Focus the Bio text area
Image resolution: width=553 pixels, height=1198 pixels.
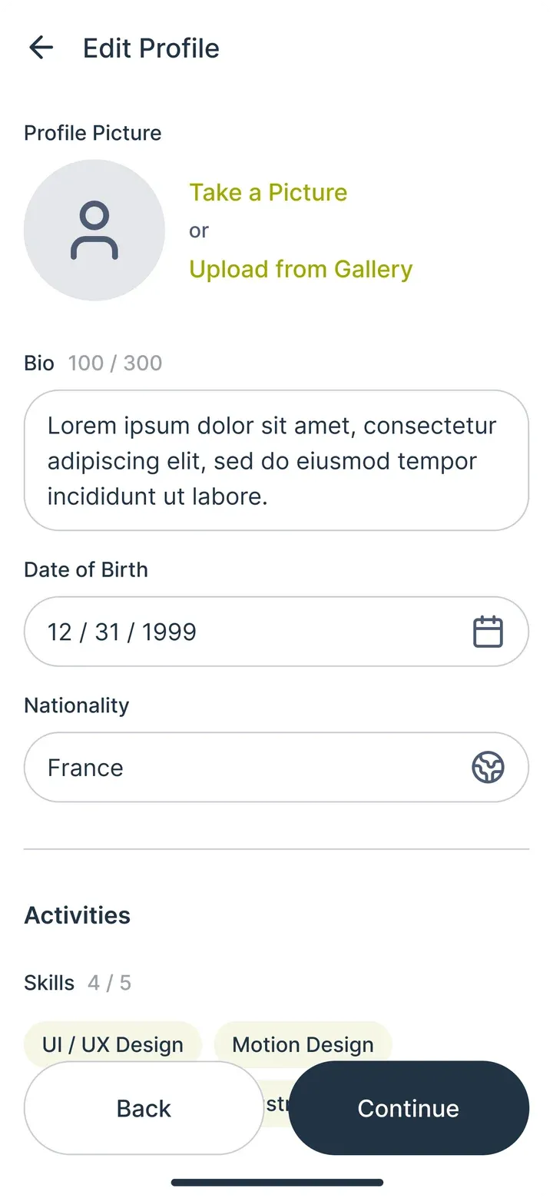click(276, 460)
